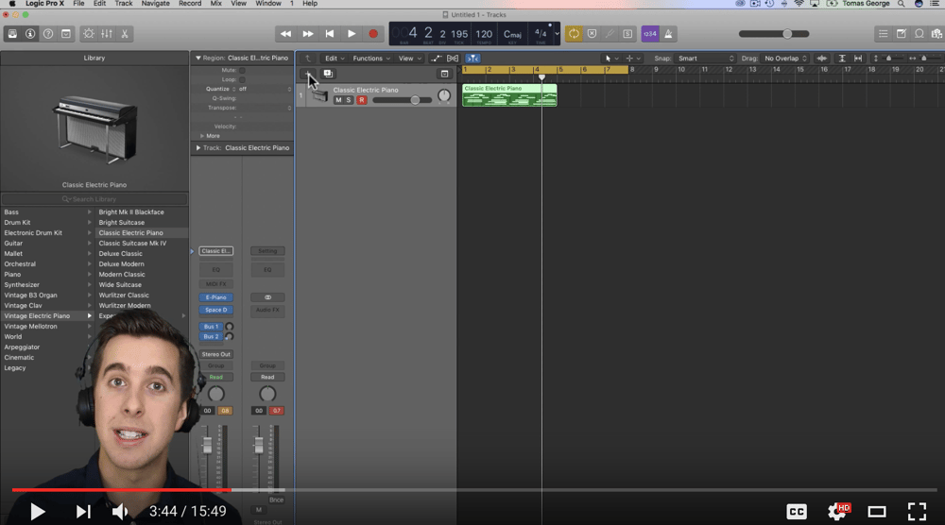Open the Inspector with the info icon

30,34
